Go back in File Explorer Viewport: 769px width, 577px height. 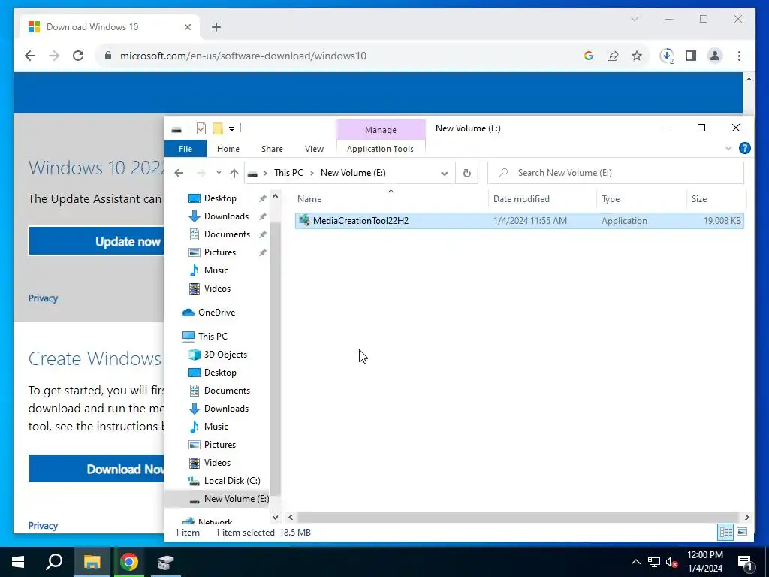click(x=179, y=173)
